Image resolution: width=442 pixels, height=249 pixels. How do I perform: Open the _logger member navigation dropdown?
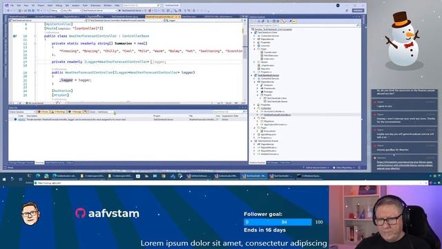[204, 20]
